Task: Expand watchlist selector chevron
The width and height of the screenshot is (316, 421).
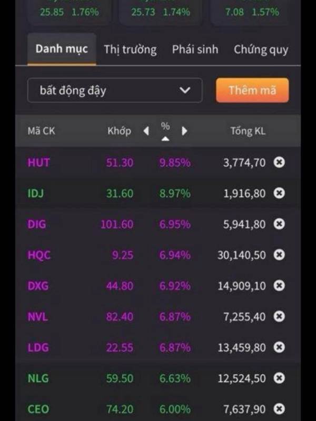Action: (185, 90)
